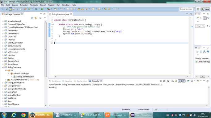Select the hello_my_name project

coord(14,46)
